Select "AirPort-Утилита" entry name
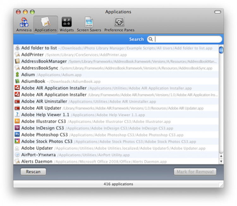The height and width of the screenshot is (206, 237). point(39,155)
